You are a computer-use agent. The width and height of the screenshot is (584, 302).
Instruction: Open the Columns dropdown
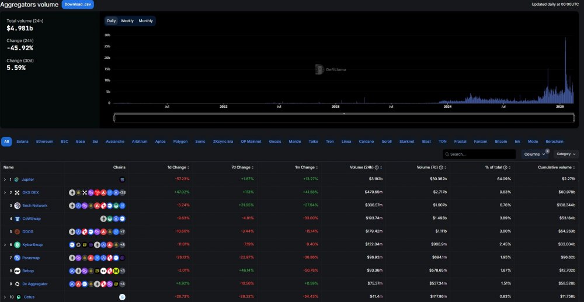534,154
